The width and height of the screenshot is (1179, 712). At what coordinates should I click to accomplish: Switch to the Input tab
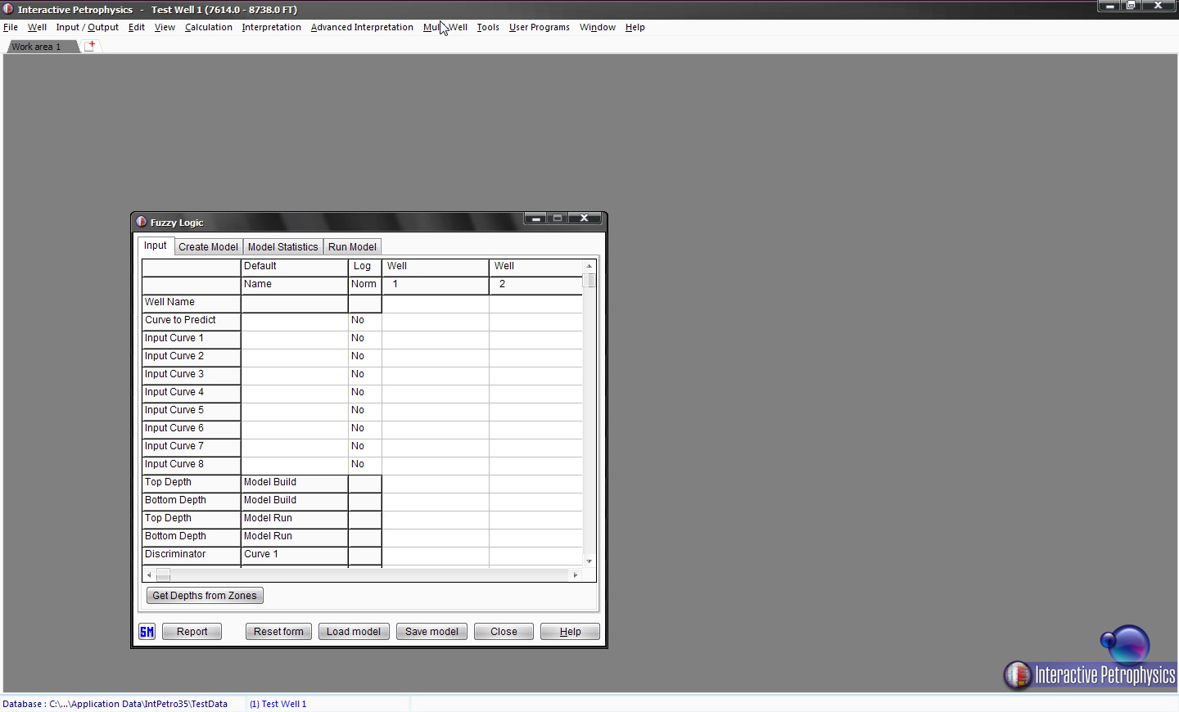(x=156, y=246)
